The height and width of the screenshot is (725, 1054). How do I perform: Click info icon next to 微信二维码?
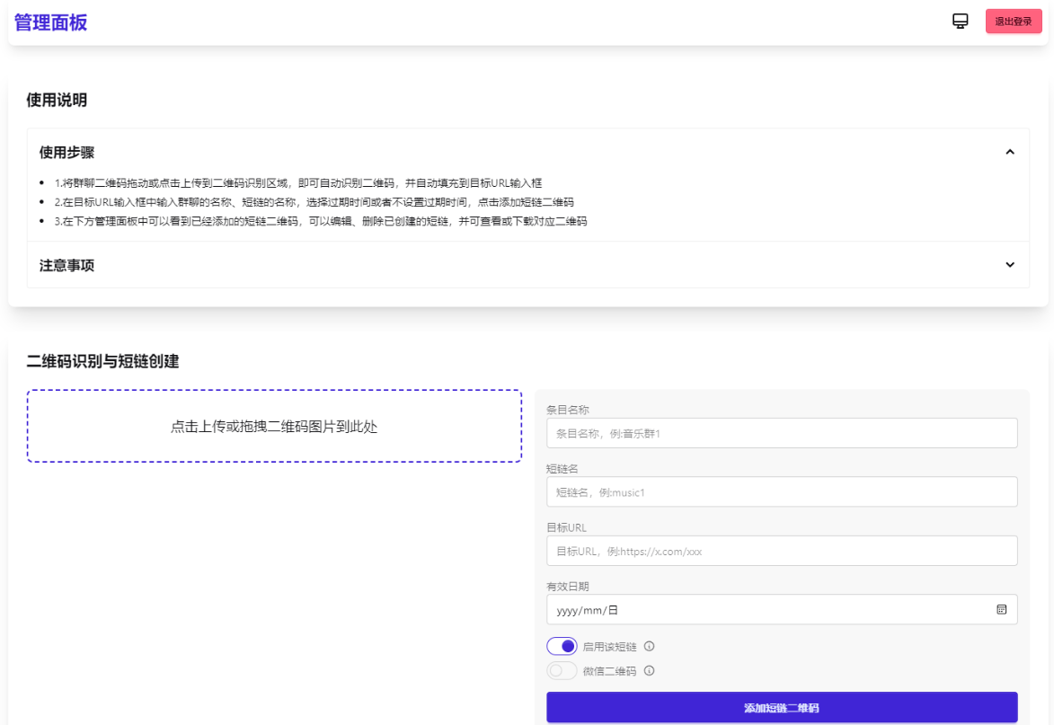pos(649,670)
